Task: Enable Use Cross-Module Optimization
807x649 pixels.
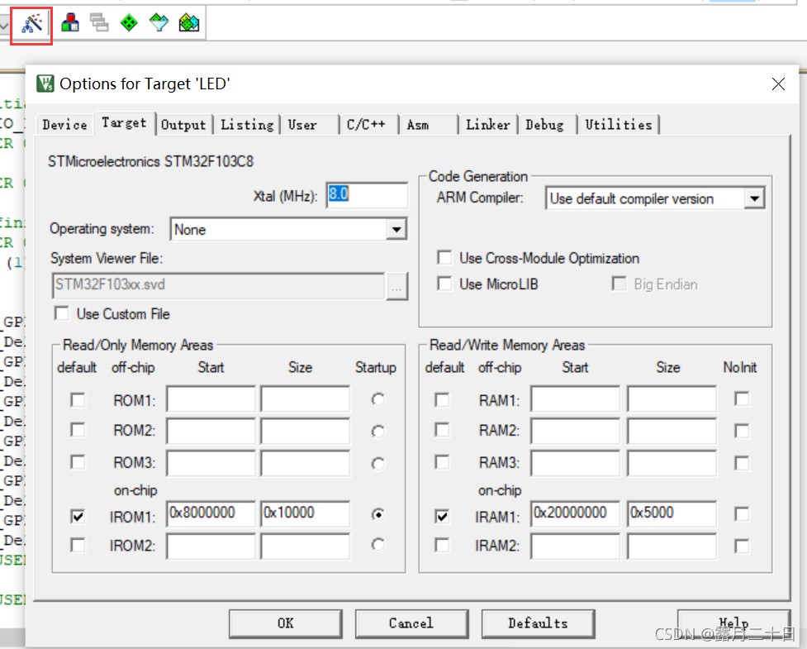Action: coord(444,258)
